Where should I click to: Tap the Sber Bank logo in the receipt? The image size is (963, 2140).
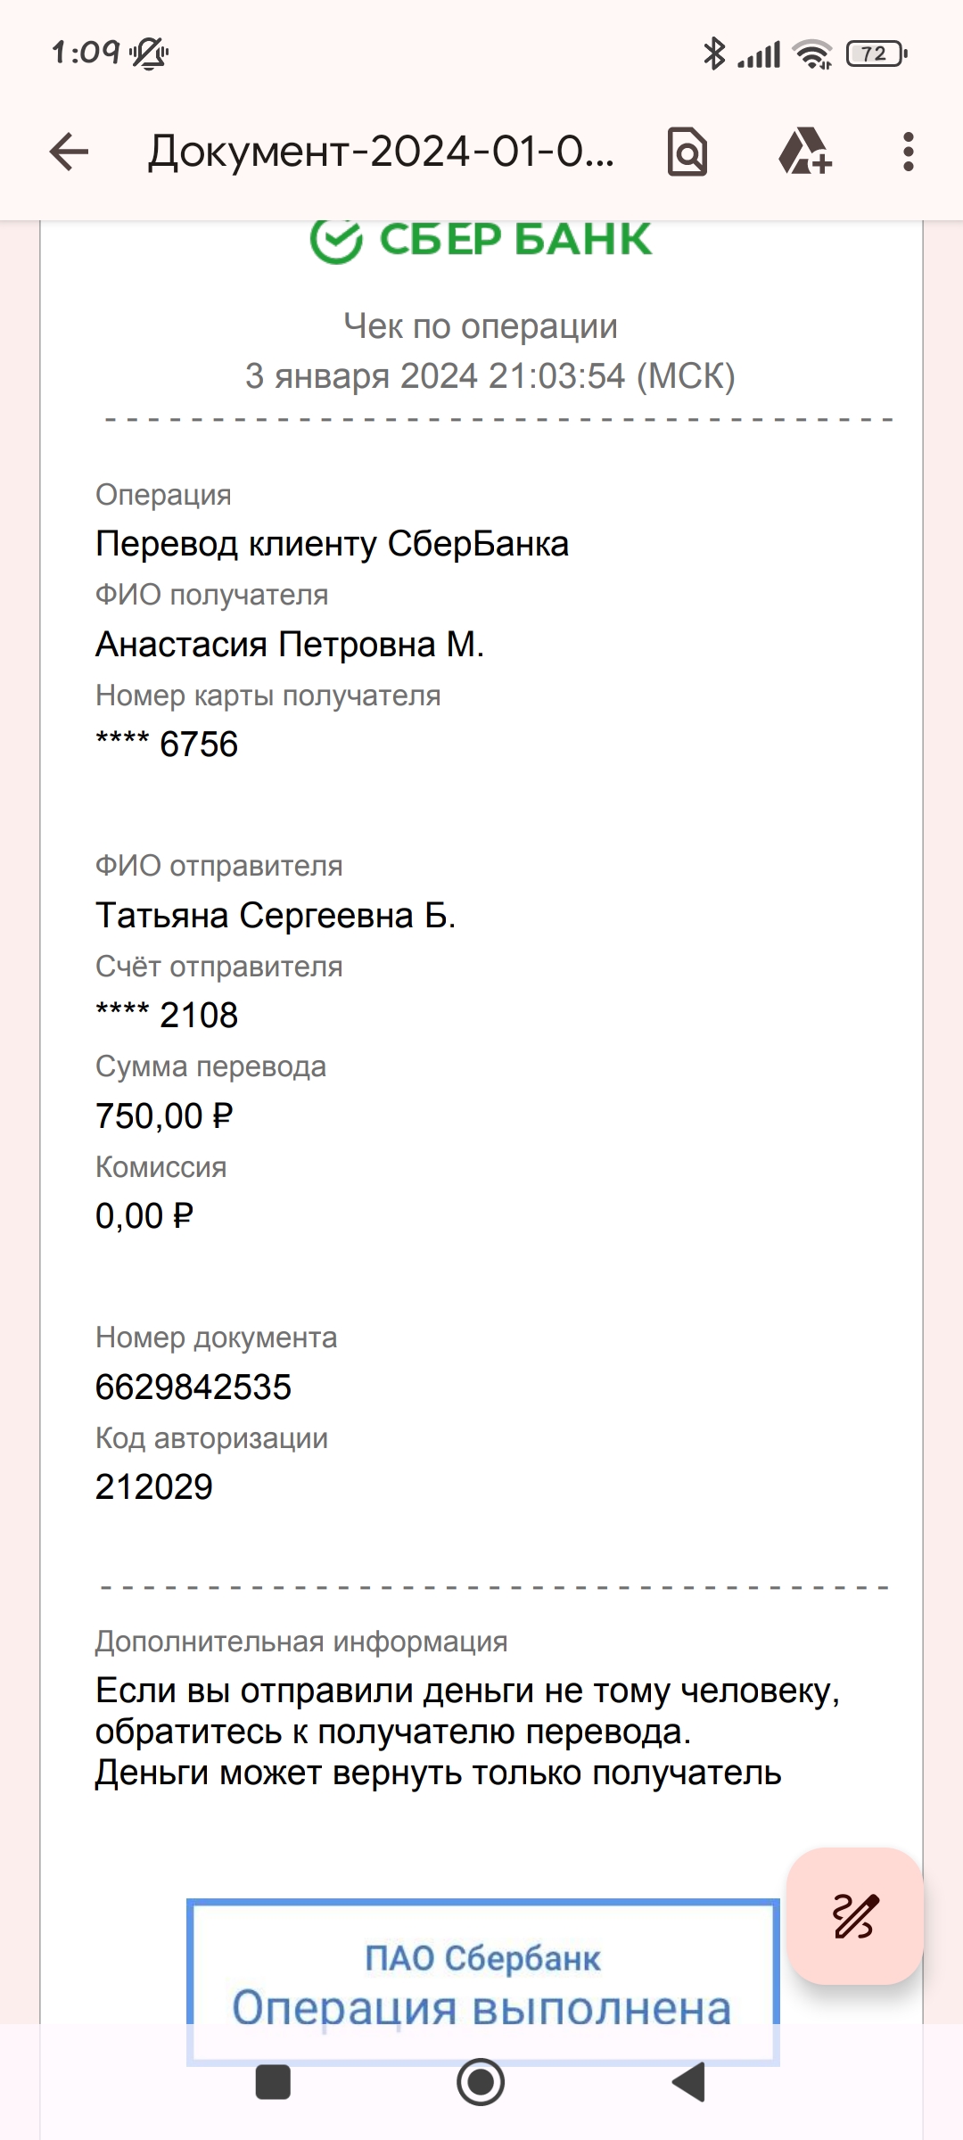coord(481,241)
